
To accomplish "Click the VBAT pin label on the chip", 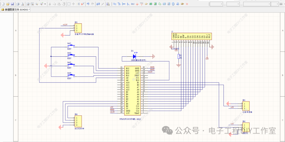I will 137,113.
